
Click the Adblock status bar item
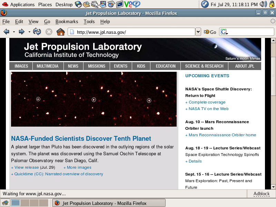click(262, 194)
